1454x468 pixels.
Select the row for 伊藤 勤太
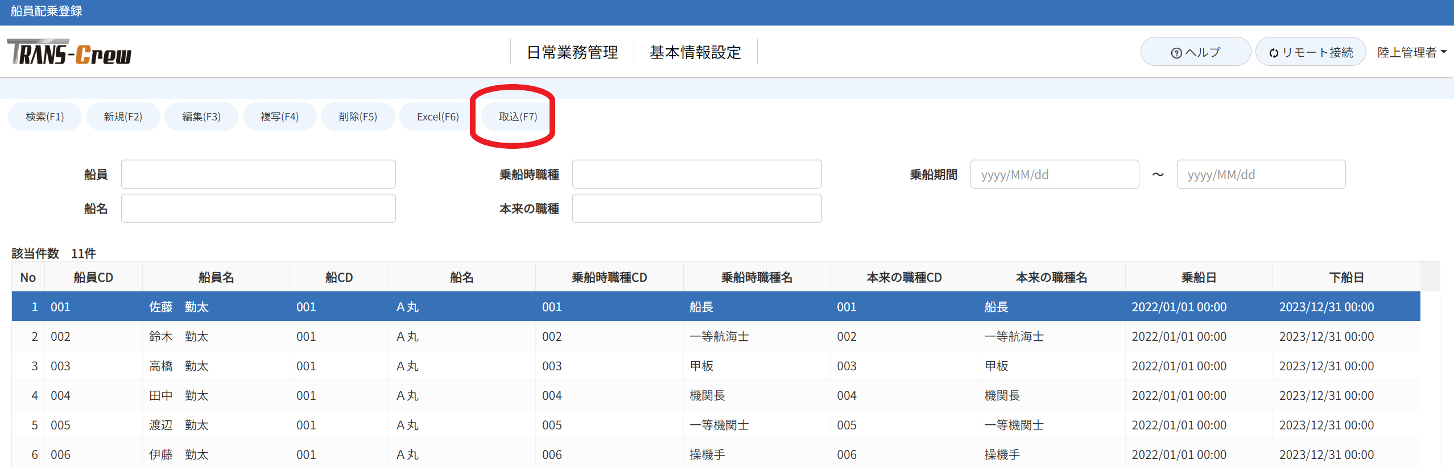point(716,454)
